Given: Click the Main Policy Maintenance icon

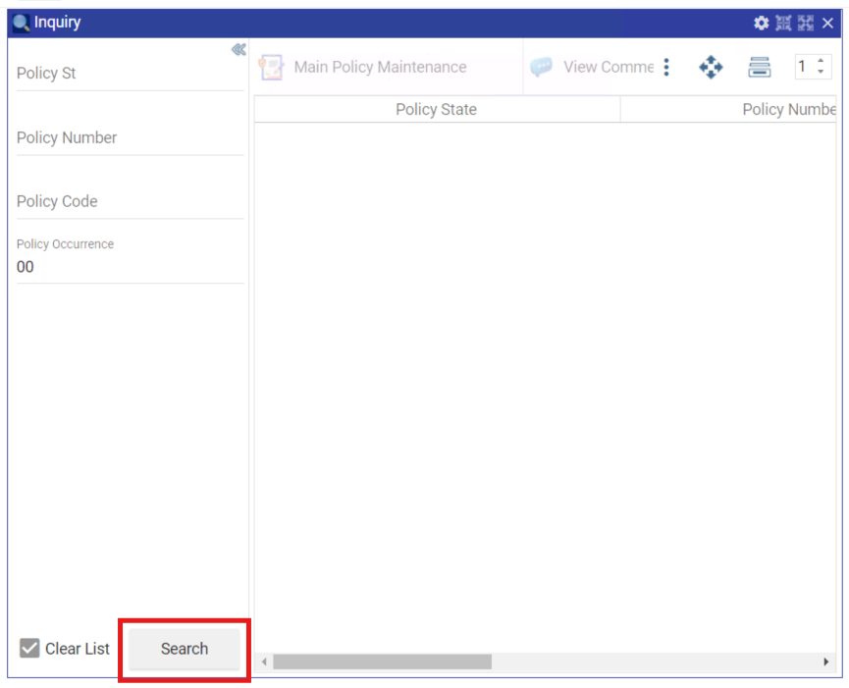Looking at the screenshot, I should (x=270, y=67).
